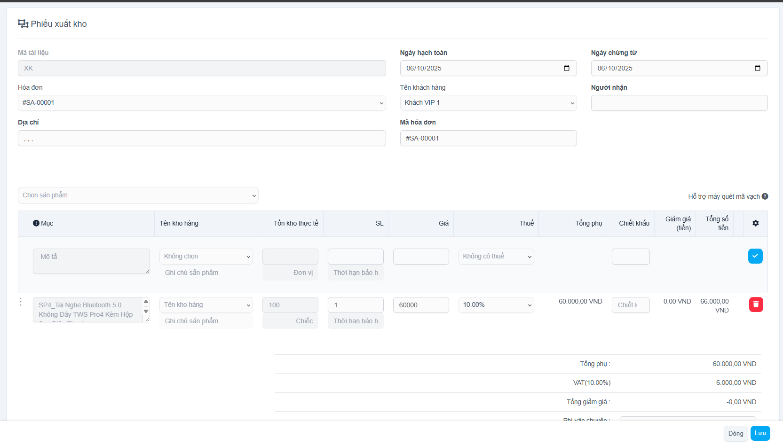This screenshot has height=445, width=783.
Task: Open the Chọn sản phẩm dropdown
Action: point(138,195)
